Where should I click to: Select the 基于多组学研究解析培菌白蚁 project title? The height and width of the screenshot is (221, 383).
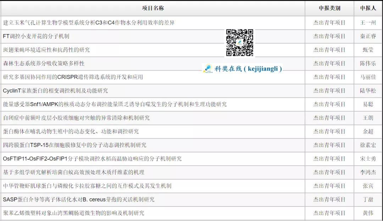[x=74, y=172]
